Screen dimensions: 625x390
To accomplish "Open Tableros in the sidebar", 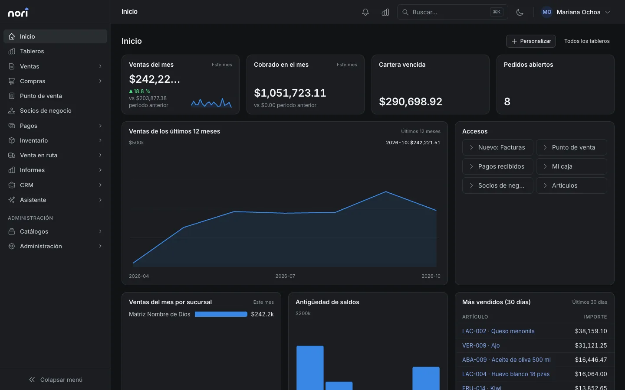I will click(55, 51).
